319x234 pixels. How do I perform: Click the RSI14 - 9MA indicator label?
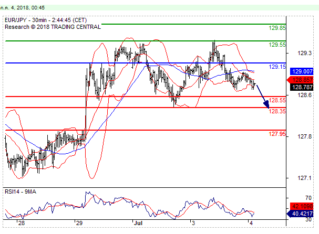(20, 192)
